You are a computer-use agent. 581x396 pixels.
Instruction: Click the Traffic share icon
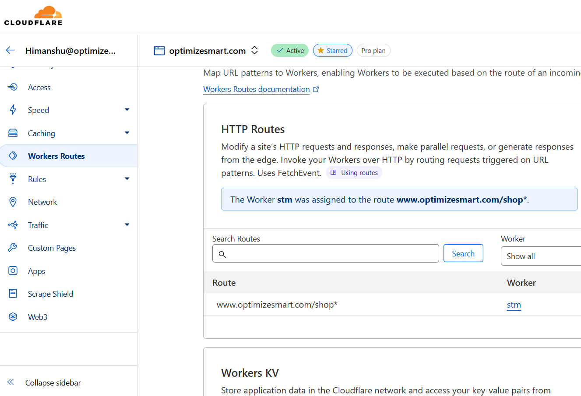tap(13, 225)
